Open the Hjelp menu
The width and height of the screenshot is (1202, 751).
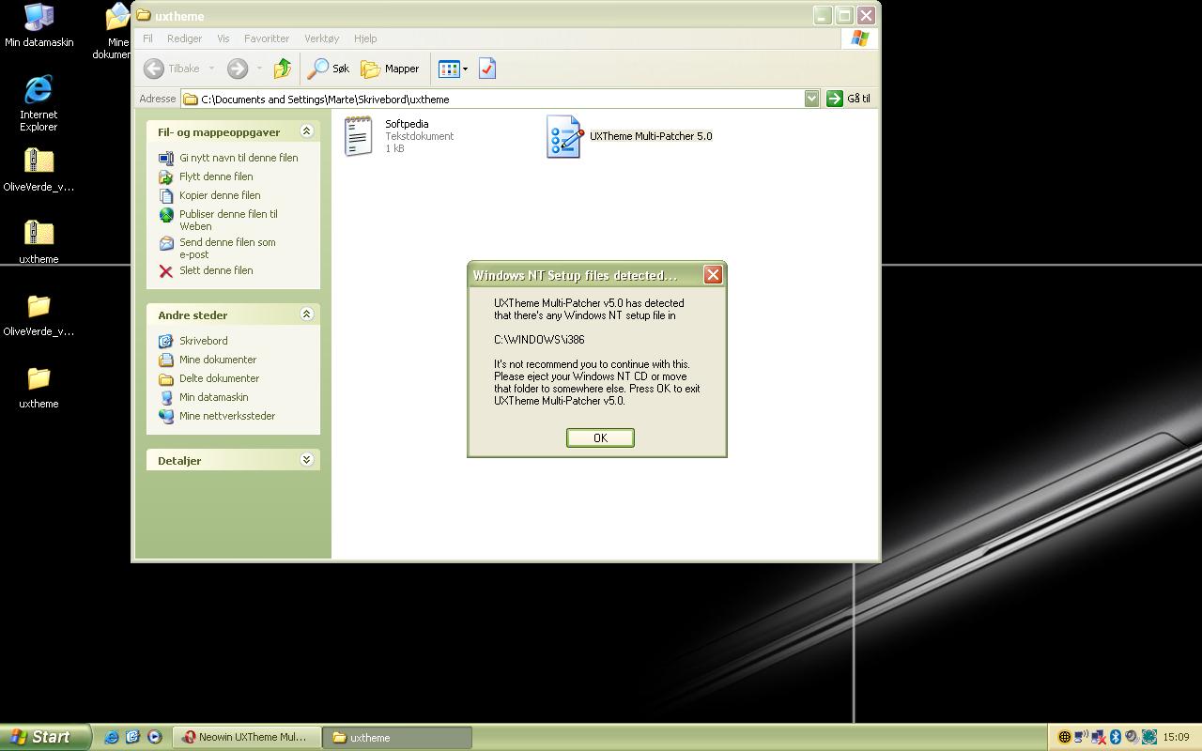365,38
